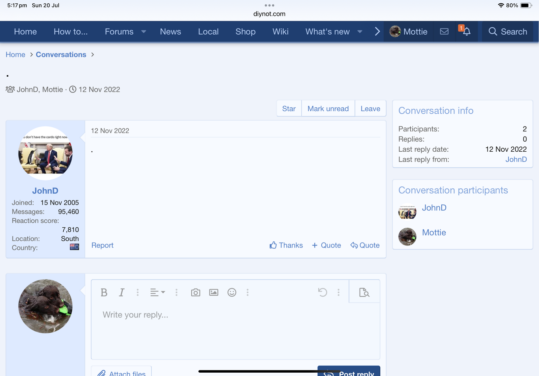Go to the Wiki navigation tab
539x376 pixels.
coord(280,32)
